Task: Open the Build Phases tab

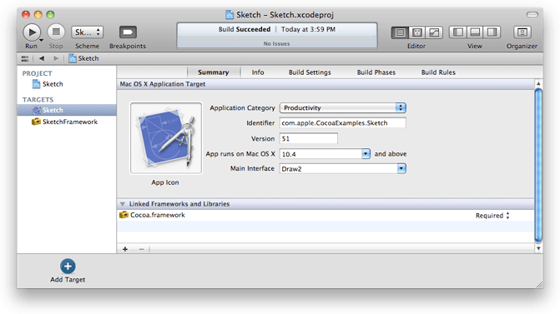Action: 376,72
